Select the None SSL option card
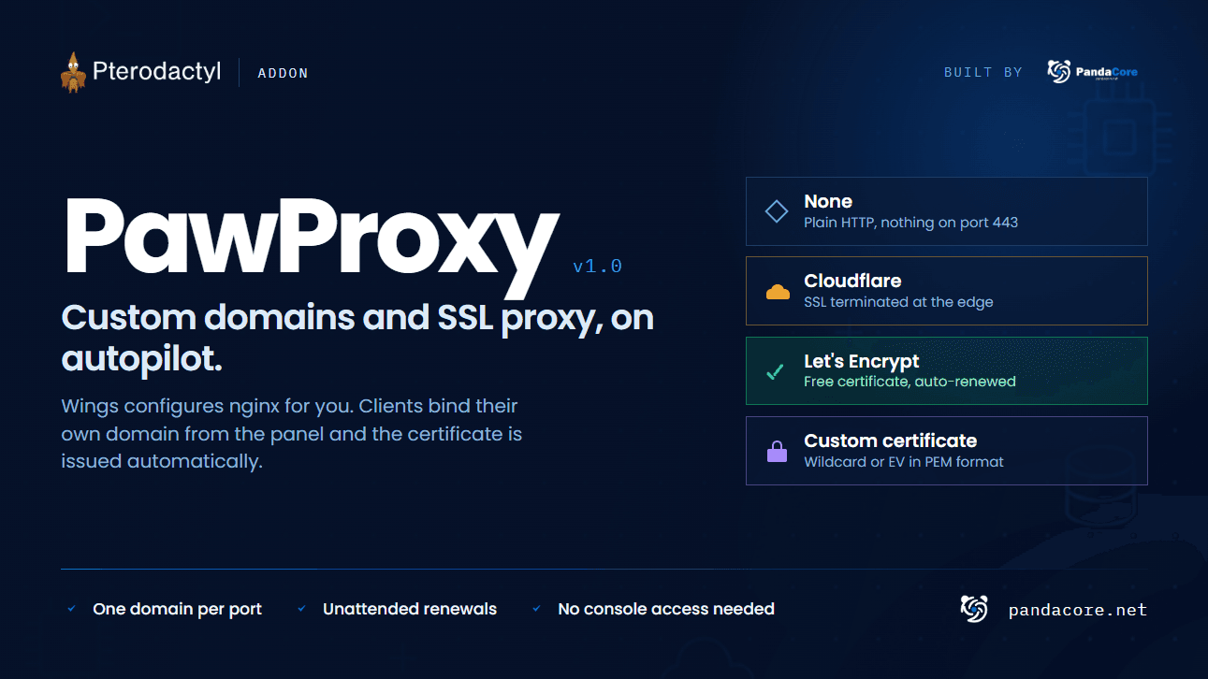Image resolution: width=1208 pixels, height=679 pixels. click(x=946, y=211)
